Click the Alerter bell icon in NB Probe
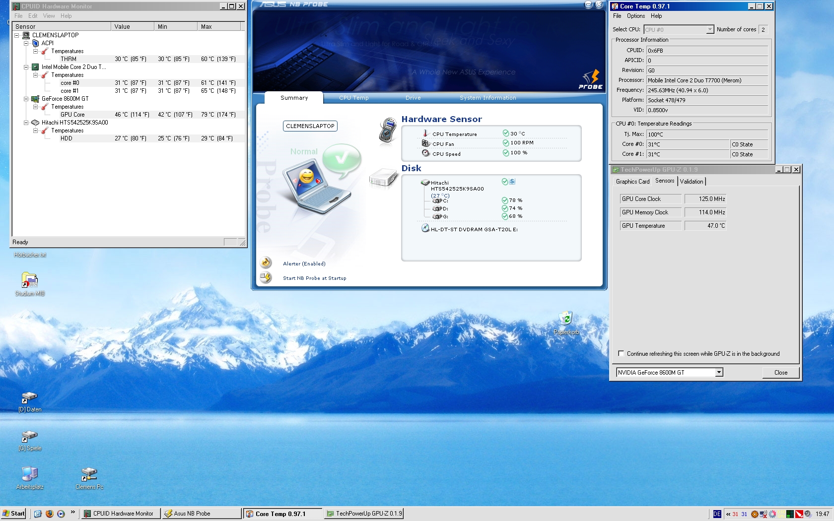The width and height of the screenshot is (834, 521). [x=266, y=262]
